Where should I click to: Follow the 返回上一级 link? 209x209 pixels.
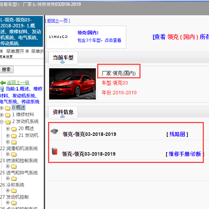(x=18, y=83)
